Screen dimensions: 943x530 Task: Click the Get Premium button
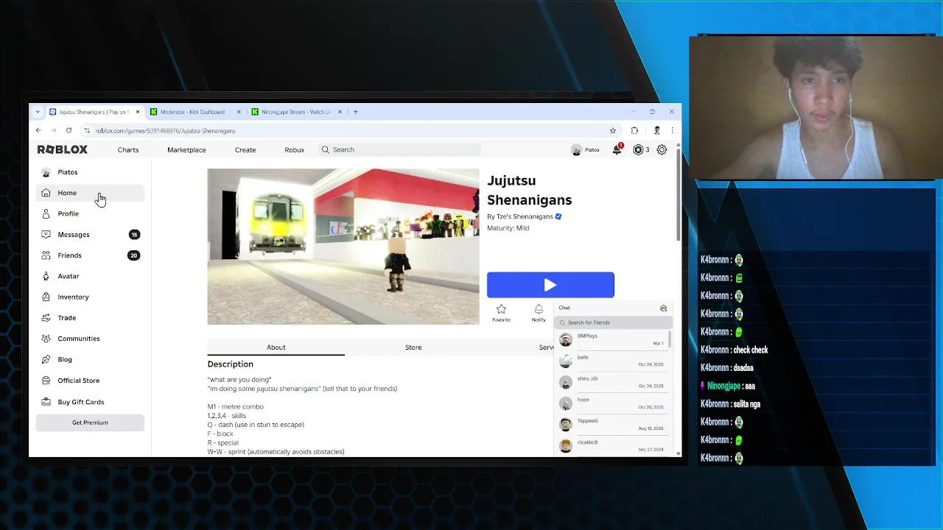point(90,423)
